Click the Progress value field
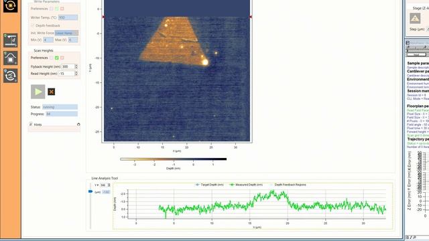 [62, 114]
